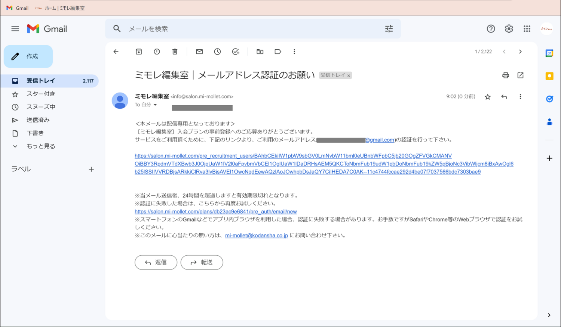This screenshot has height=327, width=561.
Task: Open the settings gear icon
Action: click(x=509, y=29)
